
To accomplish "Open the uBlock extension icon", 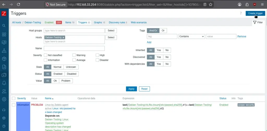I will coord(254,5).
